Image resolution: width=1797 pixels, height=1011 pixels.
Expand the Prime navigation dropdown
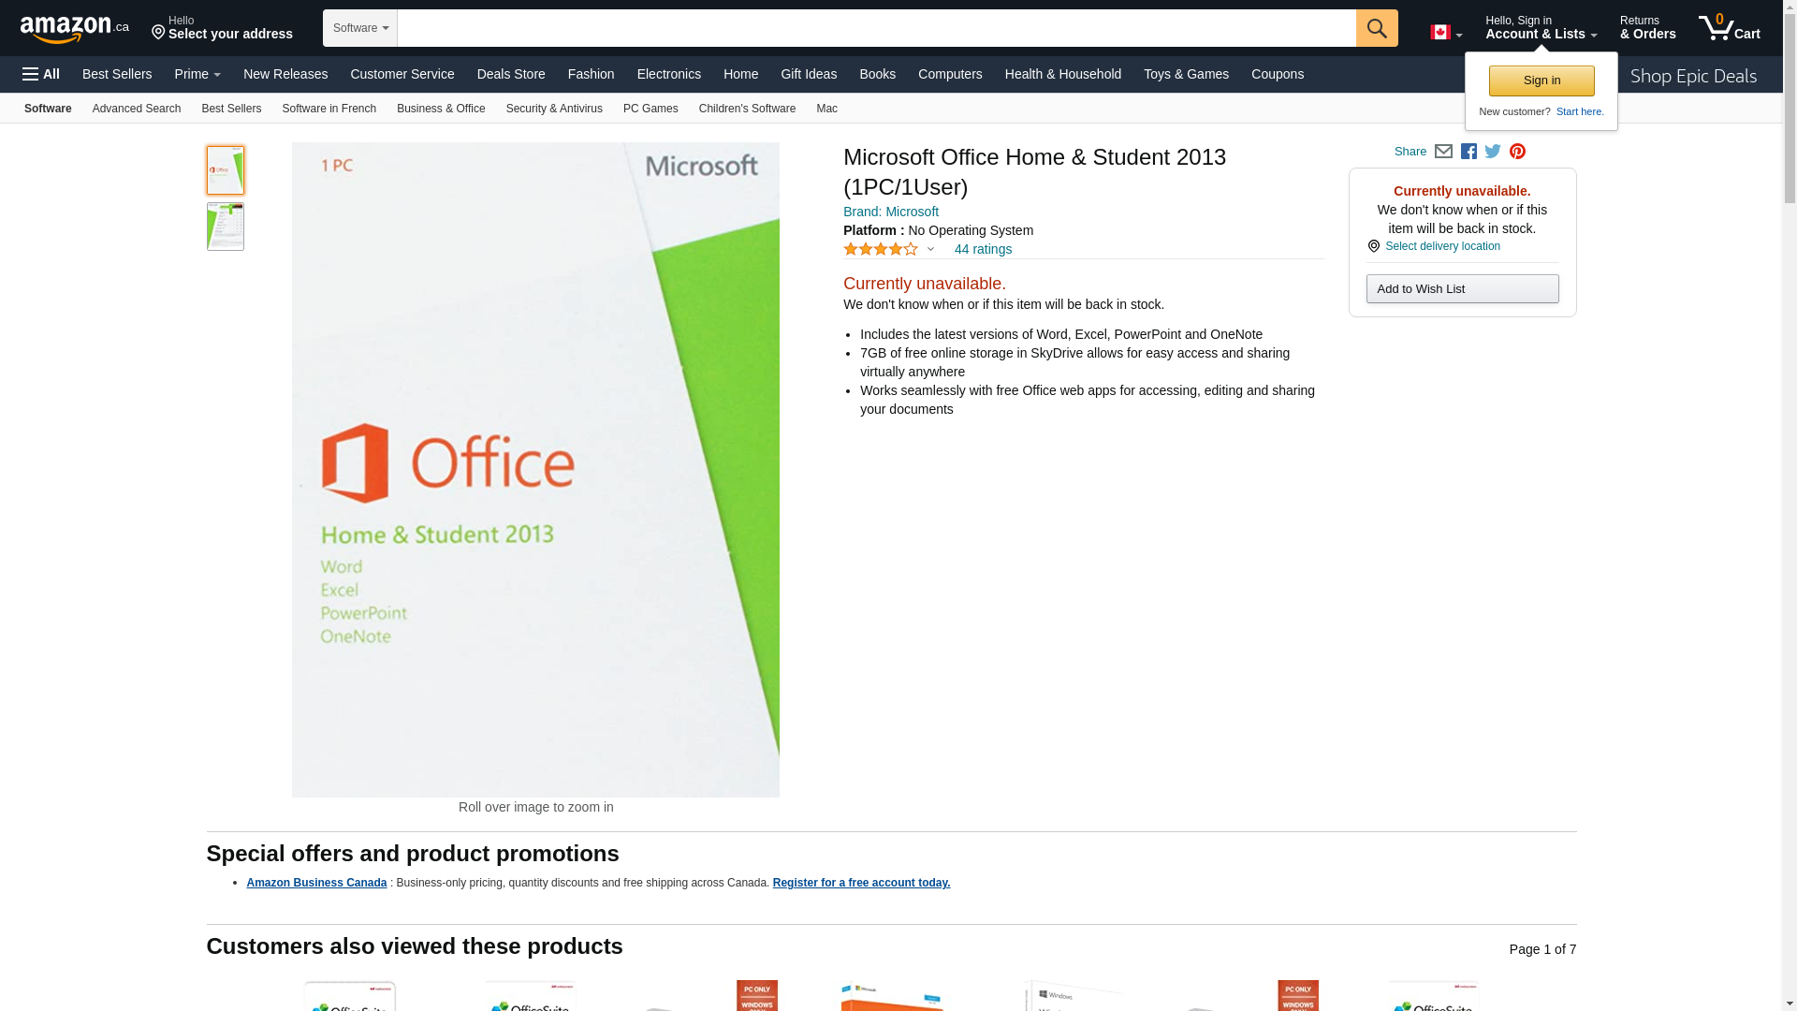pyautogui.click(x=197, y=74)
